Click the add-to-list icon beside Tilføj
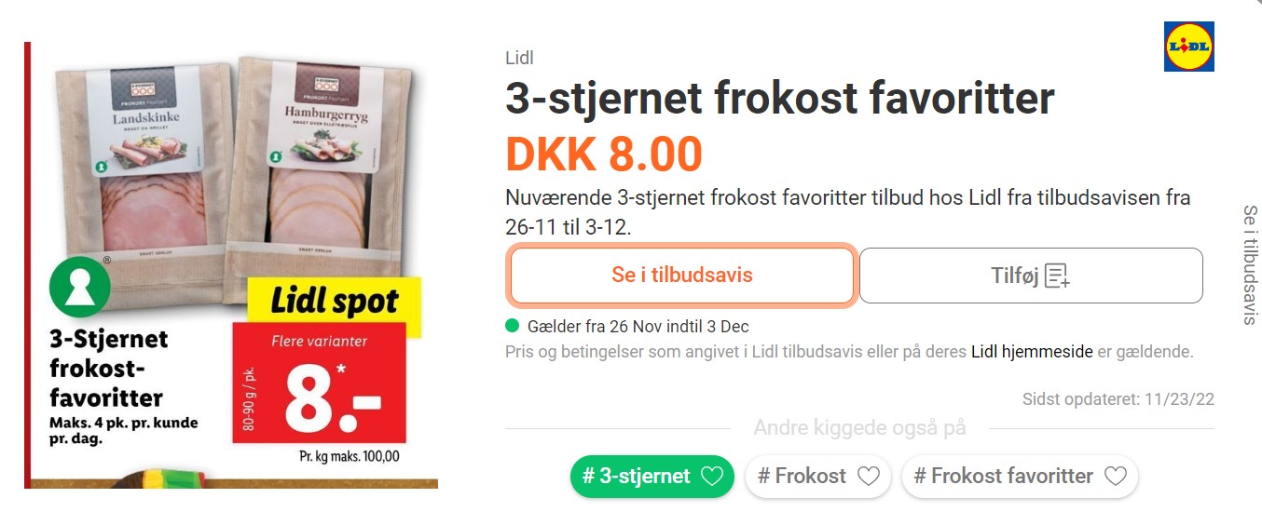 1057,276
